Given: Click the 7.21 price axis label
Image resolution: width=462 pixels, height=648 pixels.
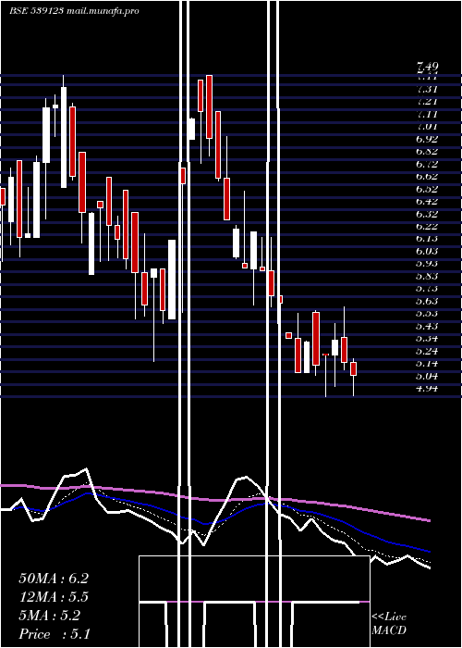Looking at the screenshot, I should click(427, 102).
